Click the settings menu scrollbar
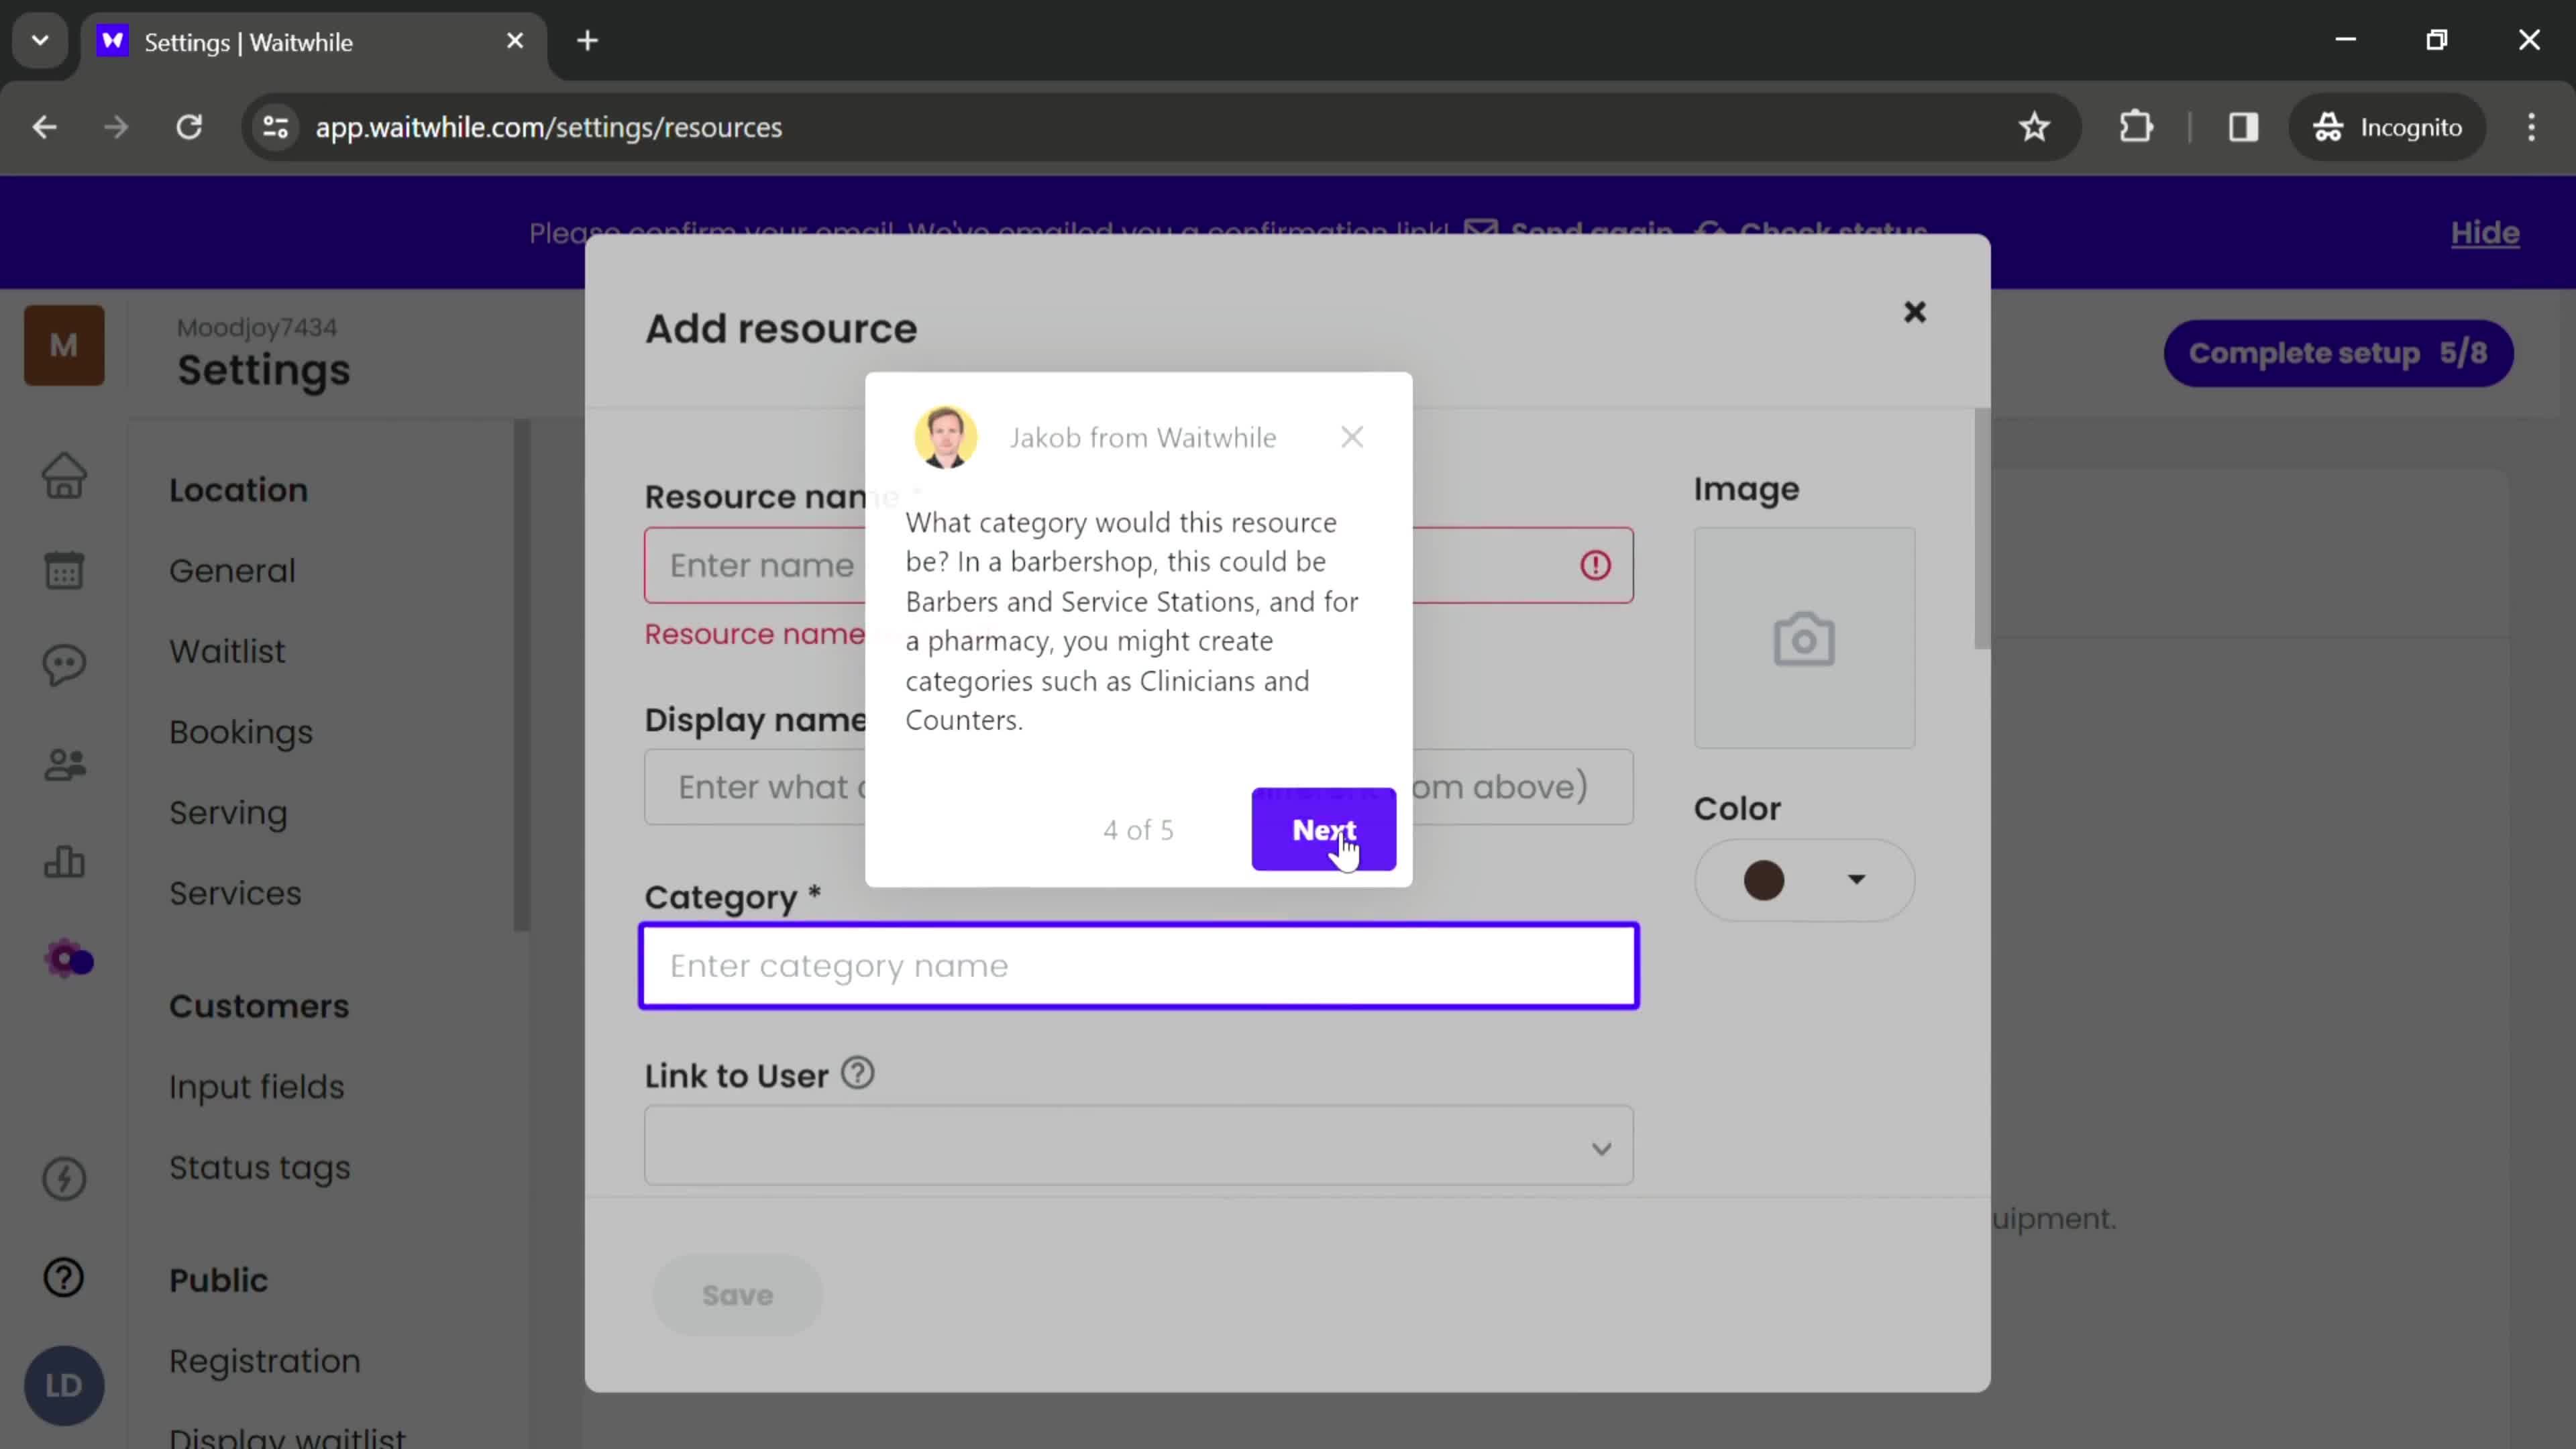 click(x=521, y=676)
